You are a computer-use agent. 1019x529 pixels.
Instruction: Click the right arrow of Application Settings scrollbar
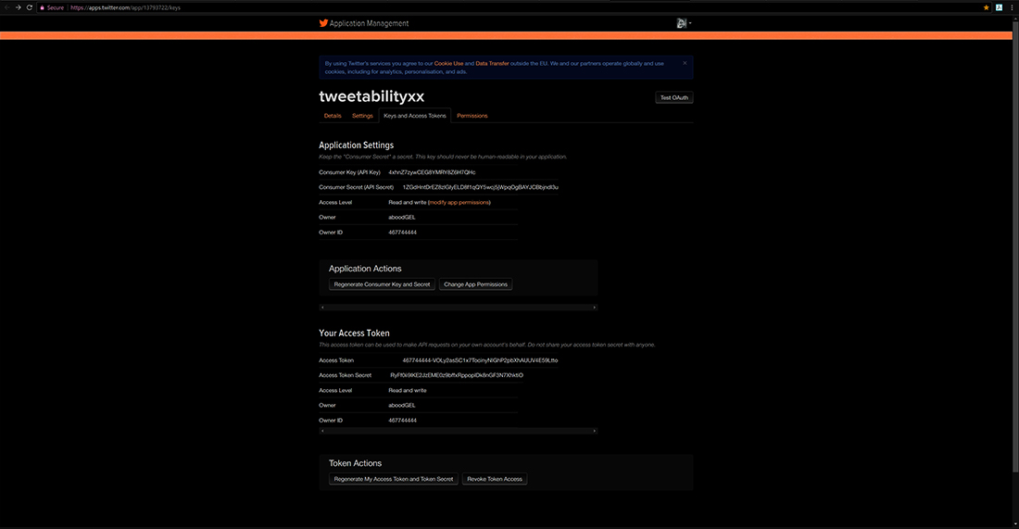(594, 308)
